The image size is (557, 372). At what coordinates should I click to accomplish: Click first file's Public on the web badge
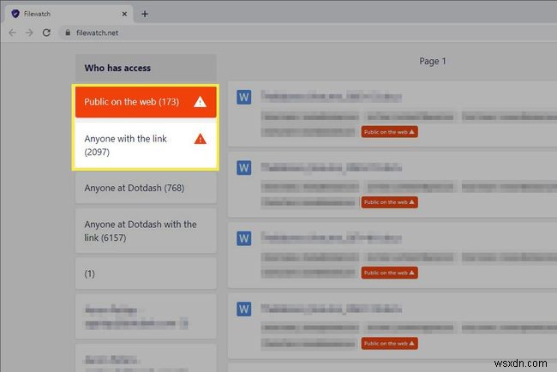(x=389, y=132)
